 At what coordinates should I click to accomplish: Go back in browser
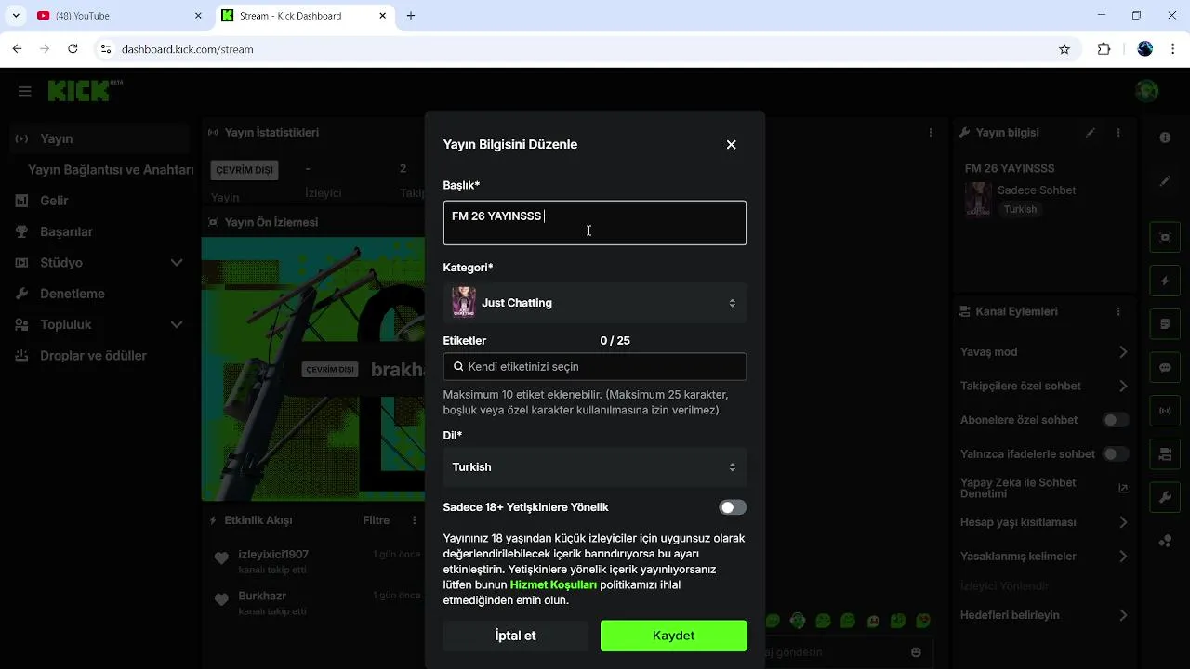click(x=18, y=49)
